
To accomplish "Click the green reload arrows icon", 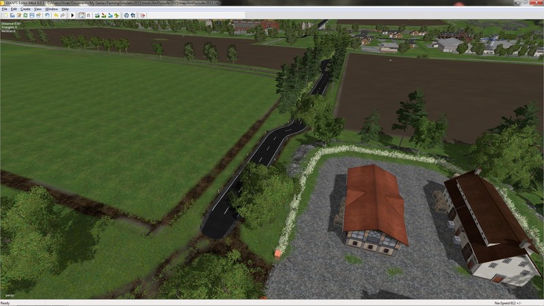I will coord(25,15).
